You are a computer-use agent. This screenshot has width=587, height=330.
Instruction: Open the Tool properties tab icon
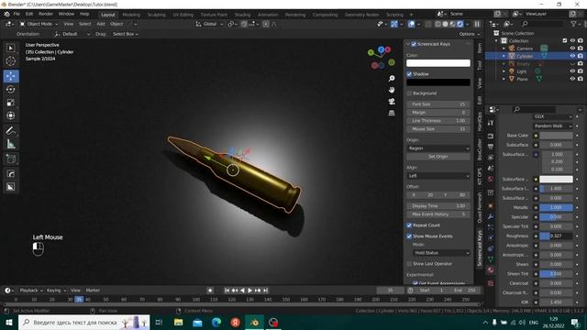pos(491,123)
